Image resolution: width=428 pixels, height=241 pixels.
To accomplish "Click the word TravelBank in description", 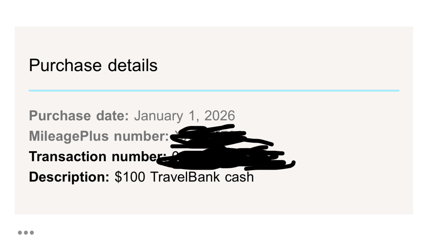I will pyautogui.click(x=185, y=177).
